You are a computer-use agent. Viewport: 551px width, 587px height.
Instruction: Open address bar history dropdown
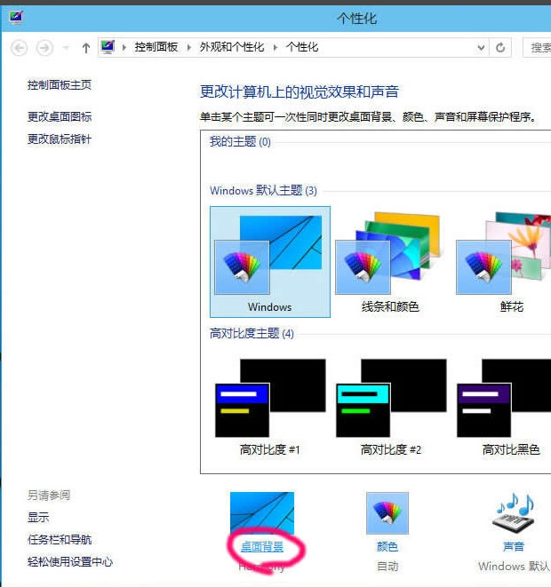pyautogui.click(x=481, y=48)
